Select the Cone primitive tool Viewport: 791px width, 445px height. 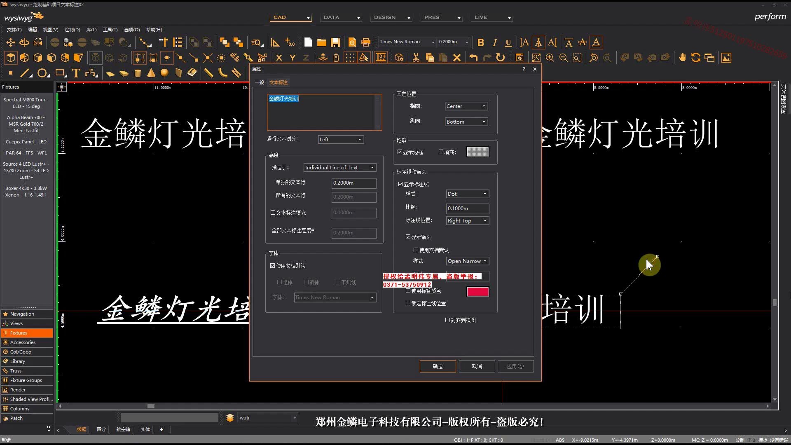click(x=152, y=73)
